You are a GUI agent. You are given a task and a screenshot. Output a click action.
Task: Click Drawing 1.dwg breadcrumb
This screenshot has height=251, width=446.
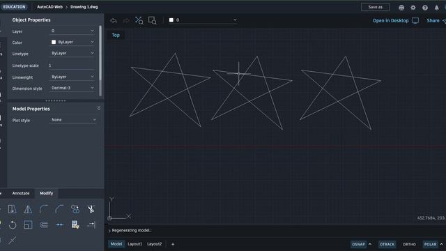tap(84, 7)
